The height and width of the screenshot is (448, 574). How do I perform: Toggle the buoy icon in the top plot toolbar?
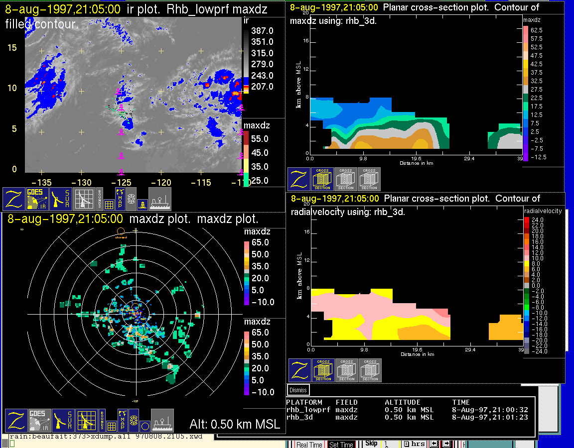[x=142, y=204]
